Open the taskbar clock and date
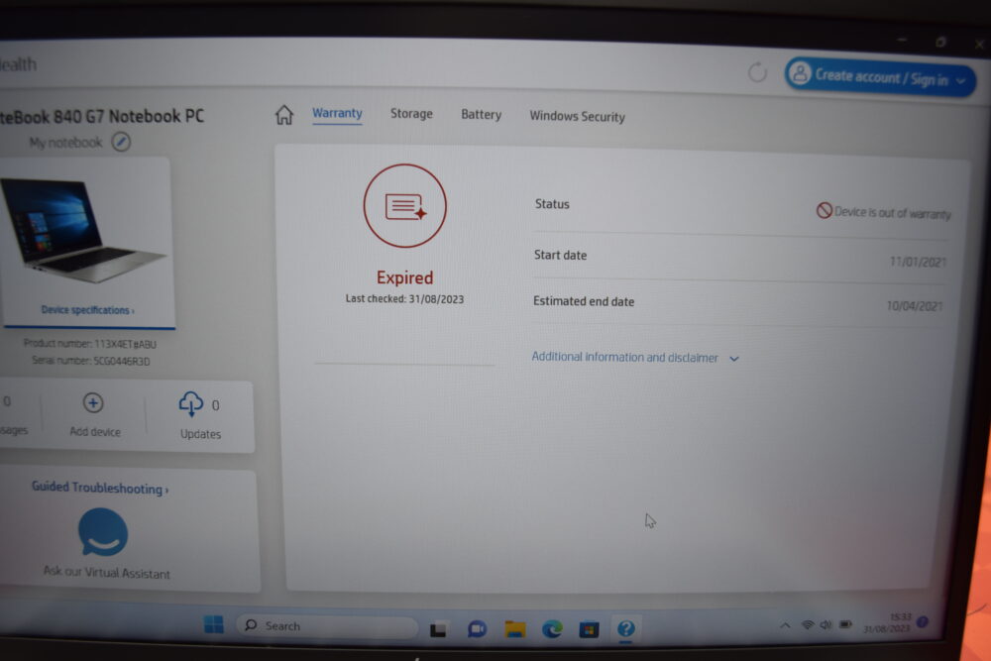Screen dimensions: 991x661 click(887, 622)
